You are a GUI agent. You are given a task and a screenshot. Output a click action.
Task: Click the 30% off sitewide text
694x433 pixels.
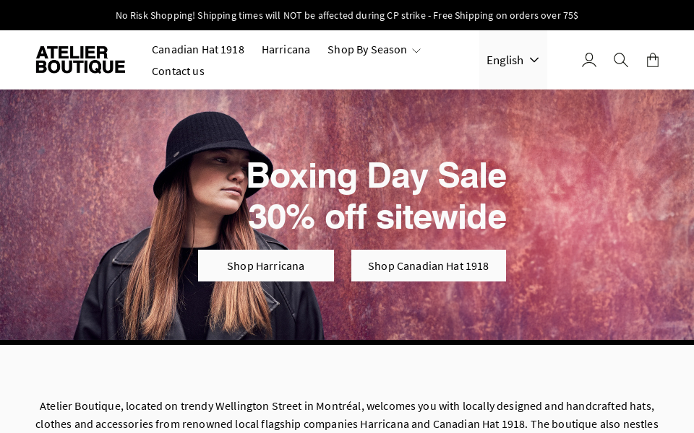coord(377,216)
